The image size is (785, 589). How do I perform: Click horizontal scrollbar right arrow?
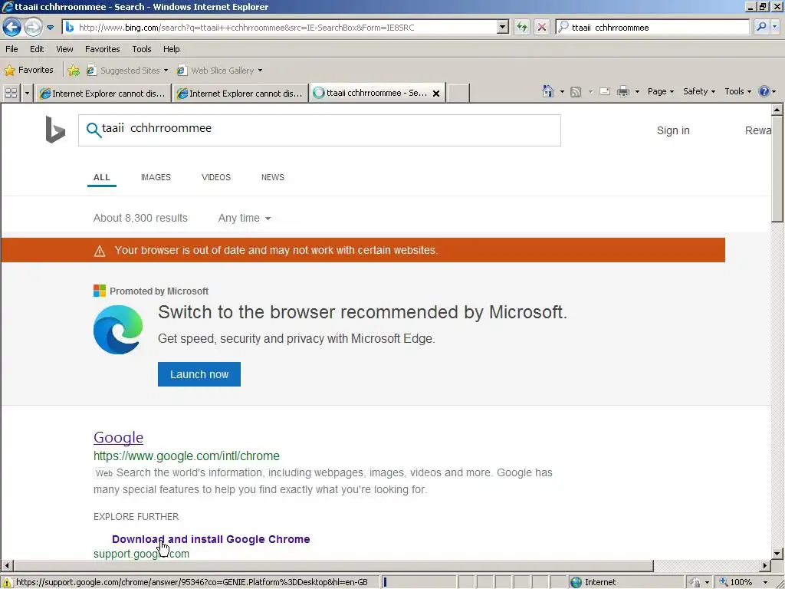coord(764,566)
